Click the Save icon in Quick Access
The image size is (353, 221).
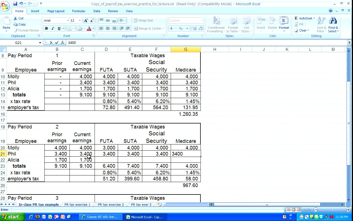15,4
